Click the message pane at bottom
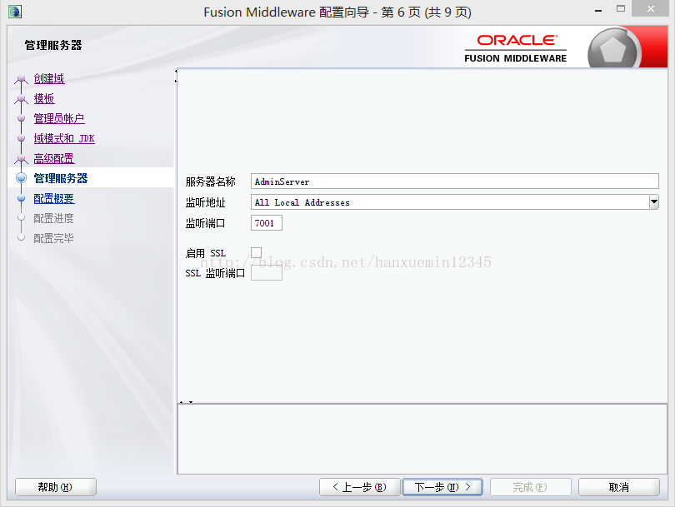675x507 pixels. click(x=422, y=439)
